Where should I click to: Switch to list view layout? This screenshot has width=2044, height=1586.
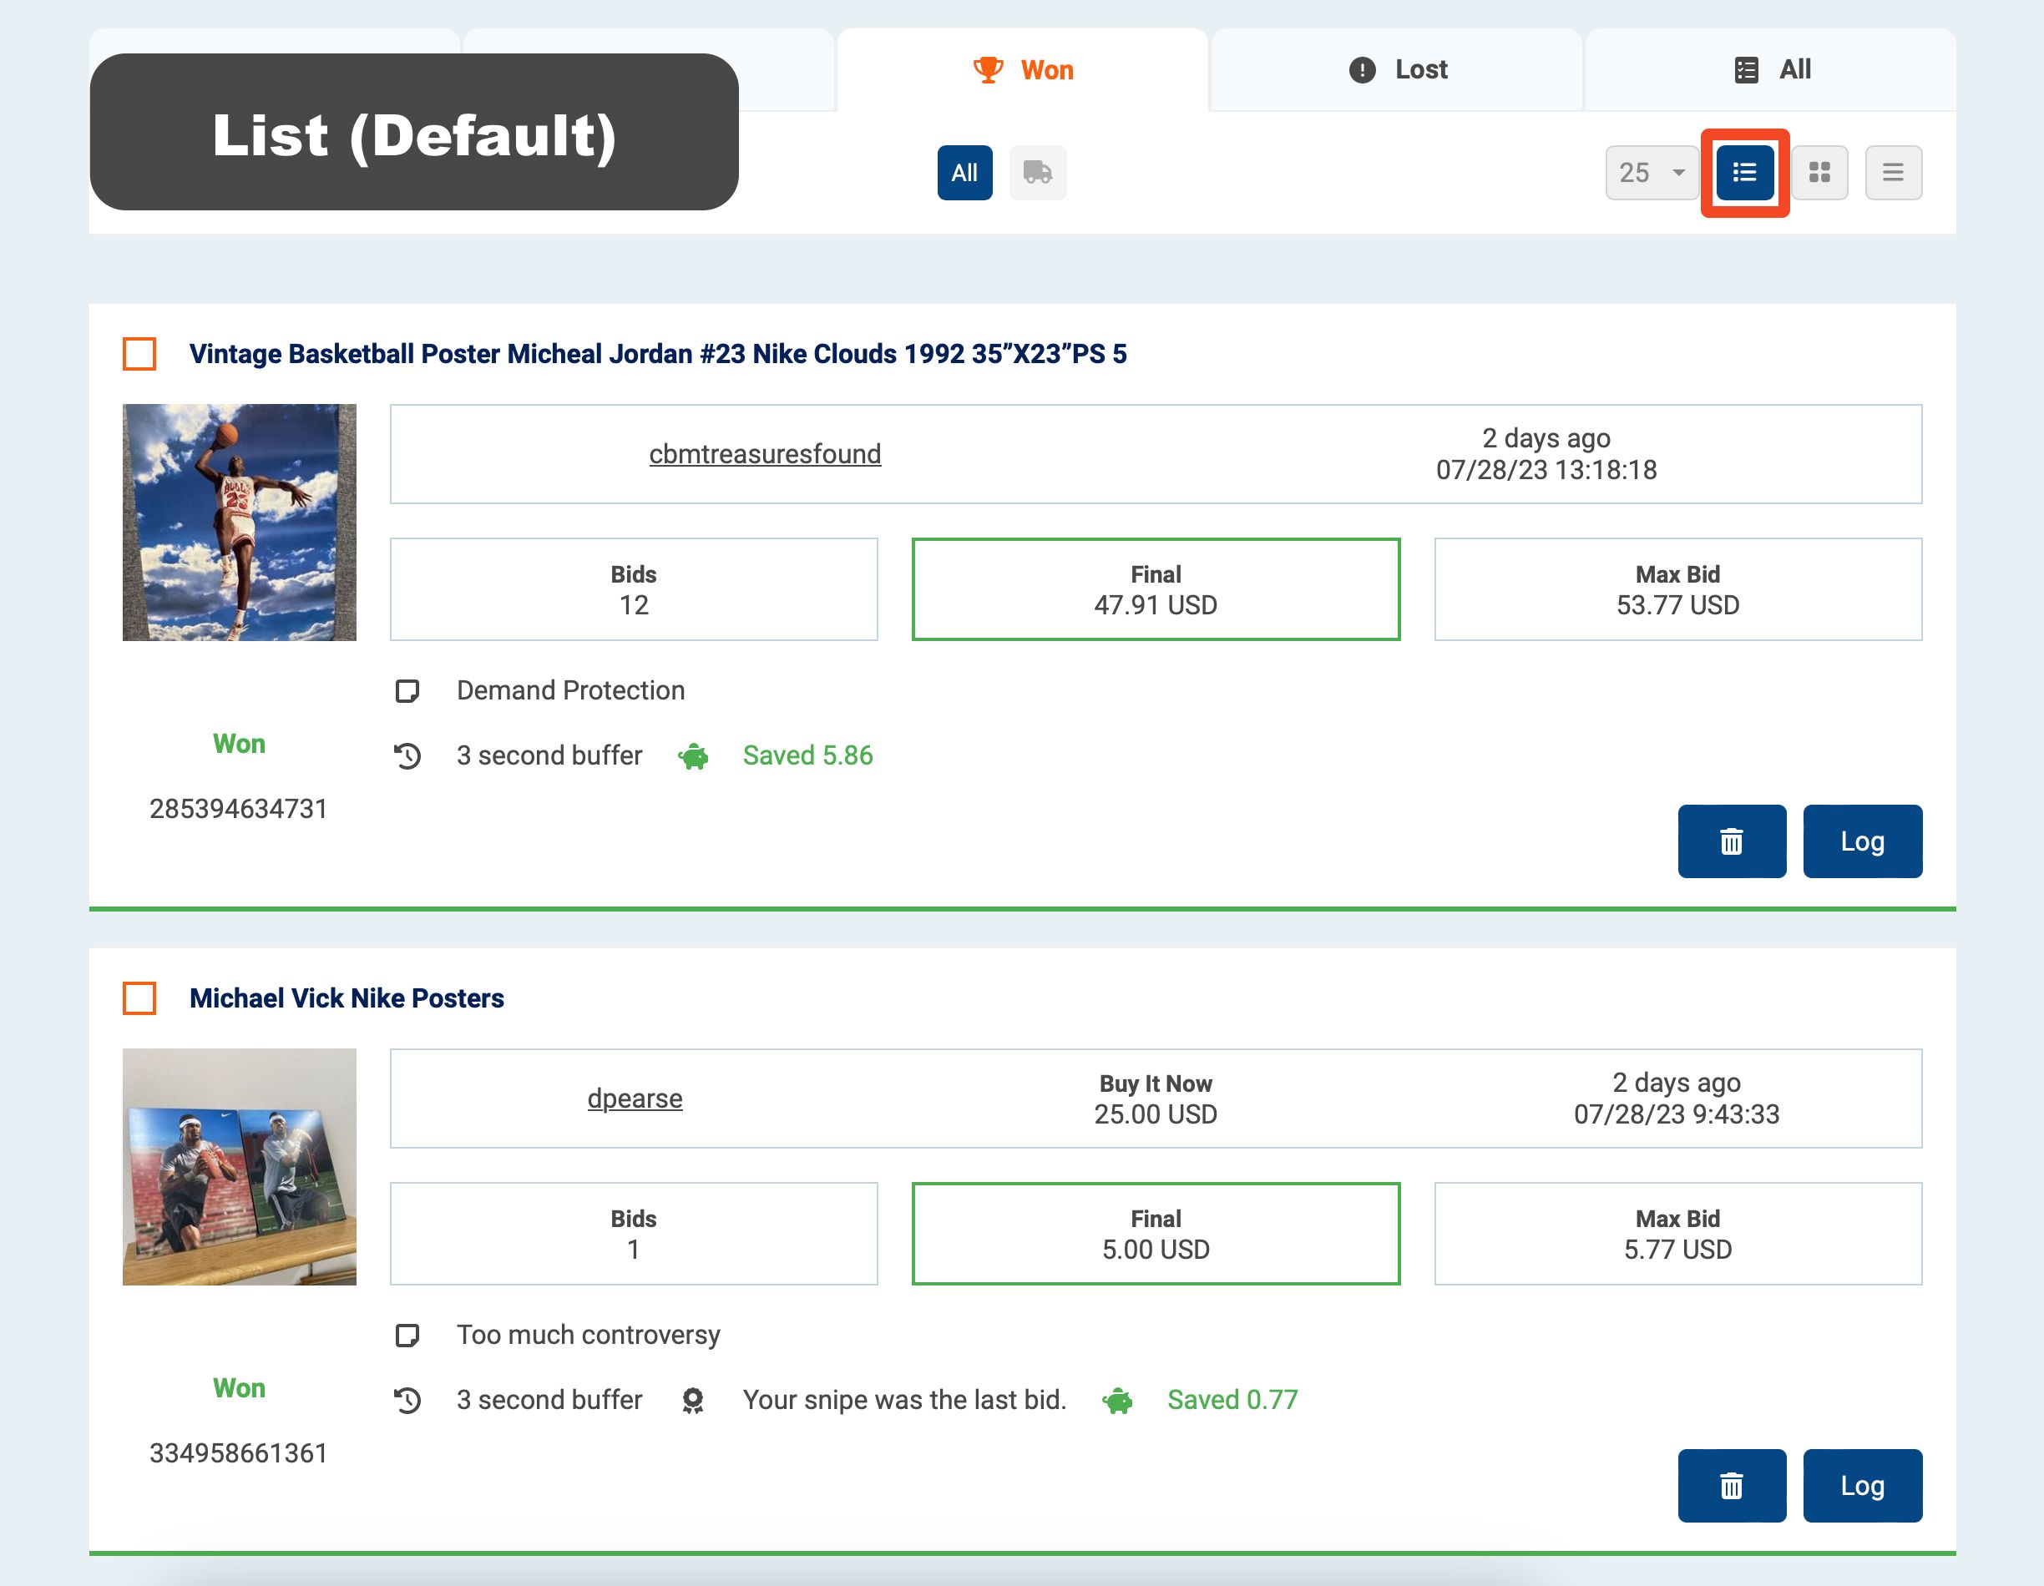pos(1743,173)
